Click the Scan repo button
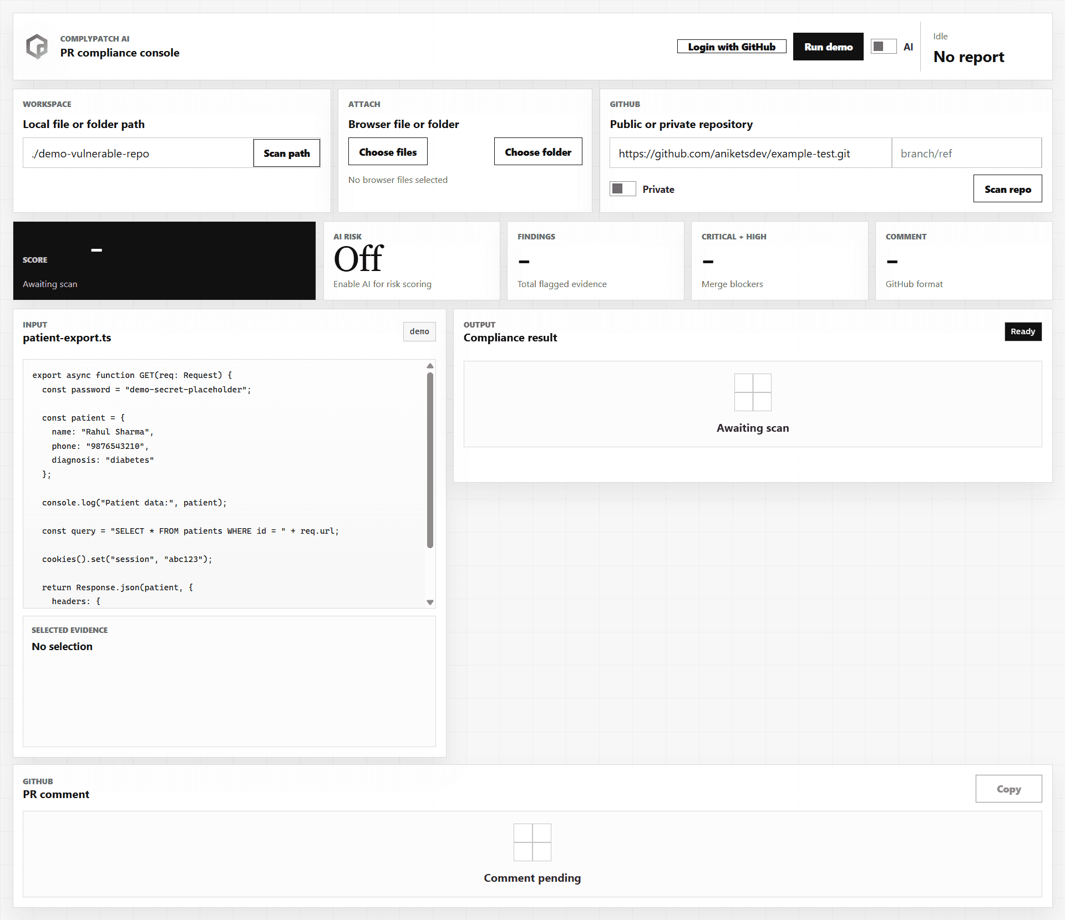This screenshot has width=1065, height=920. click(1008, 188)
